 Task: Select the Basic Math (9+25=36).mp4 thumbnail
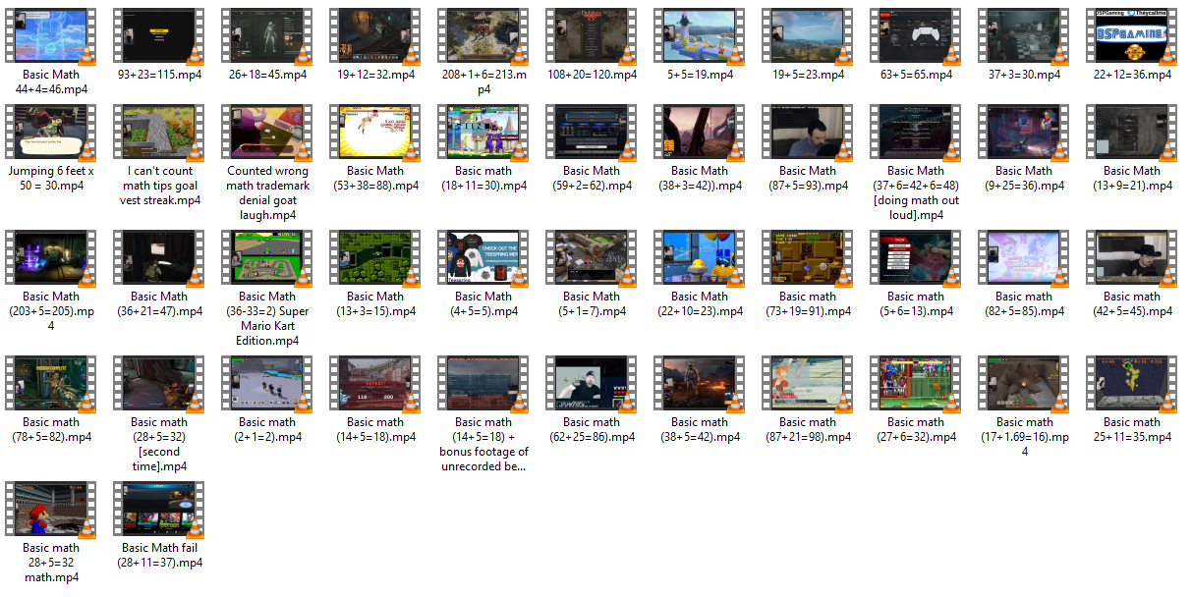[1024, 134]
